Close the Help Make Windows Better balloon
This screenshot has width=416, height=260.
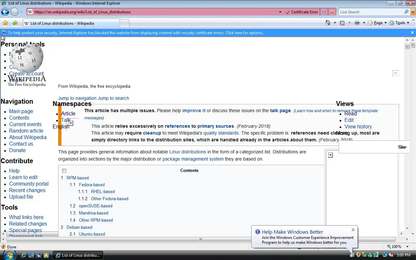point(353,230)
